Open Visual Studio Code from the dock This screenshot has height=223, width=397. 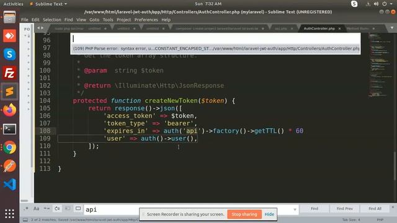10,185
